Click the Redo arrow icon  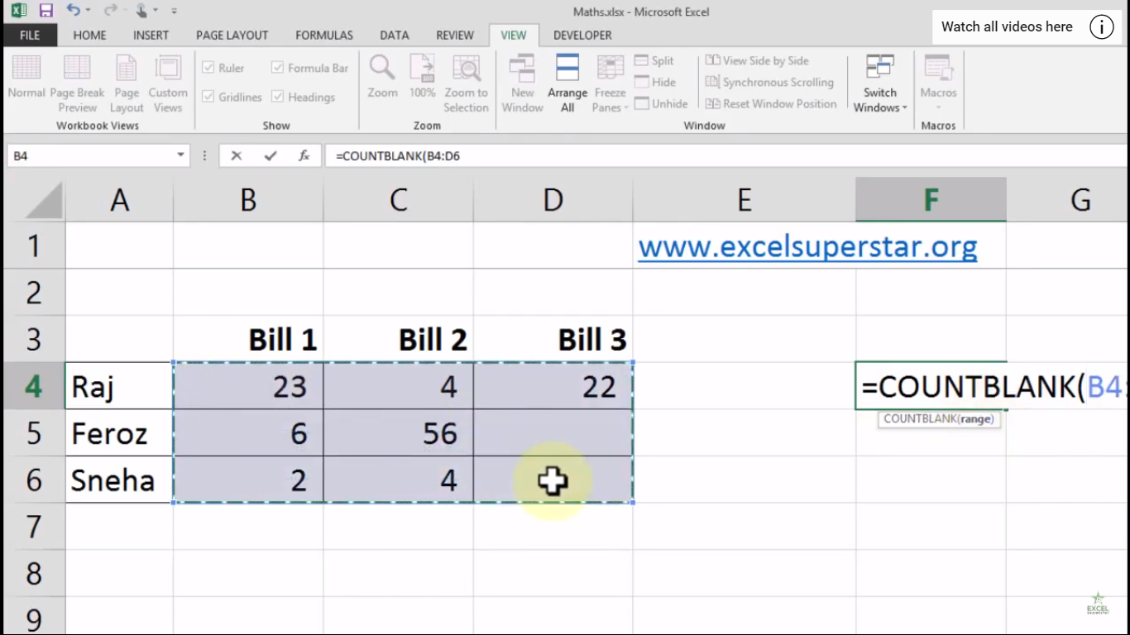click(x=110, y=11)
